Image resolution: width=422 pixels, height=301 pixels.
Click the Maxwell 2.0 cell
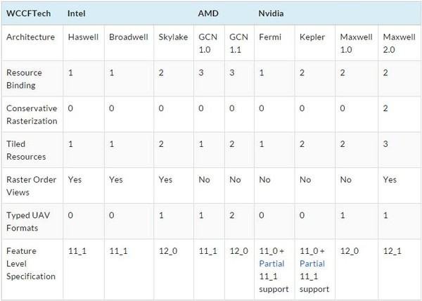pos(397,42)
